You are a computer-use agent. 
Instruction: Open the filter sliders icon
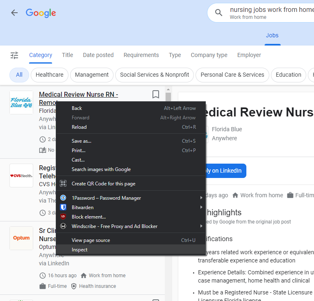(x=14, y=55)
